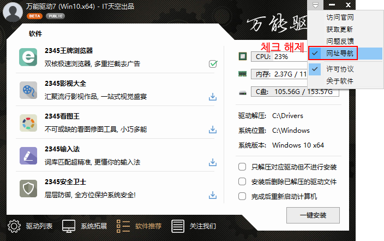Click the 系统位置 path C:\Windows
This screenshot has width=384, height=241.
pyautogui.click(x=291, y=131)
